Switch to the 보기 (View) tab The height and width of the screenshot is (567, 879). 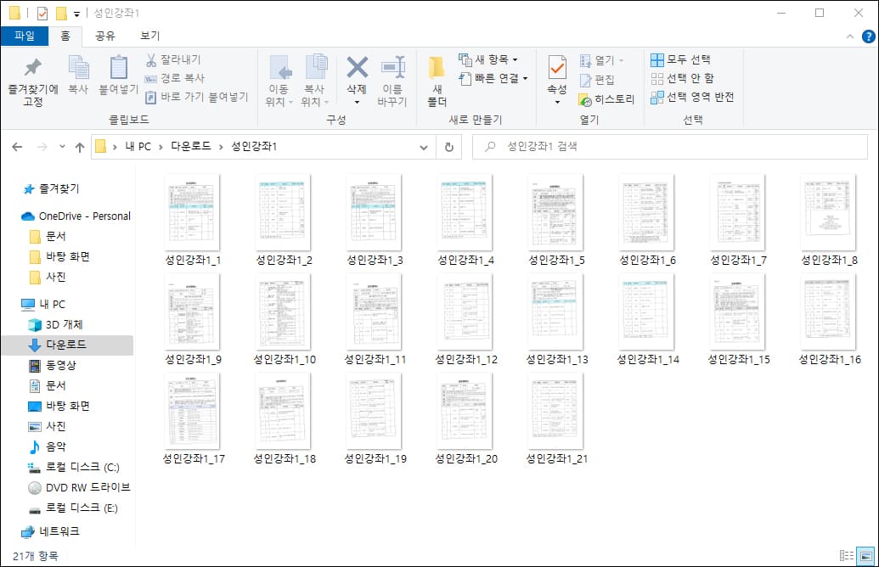pos(149,36)
